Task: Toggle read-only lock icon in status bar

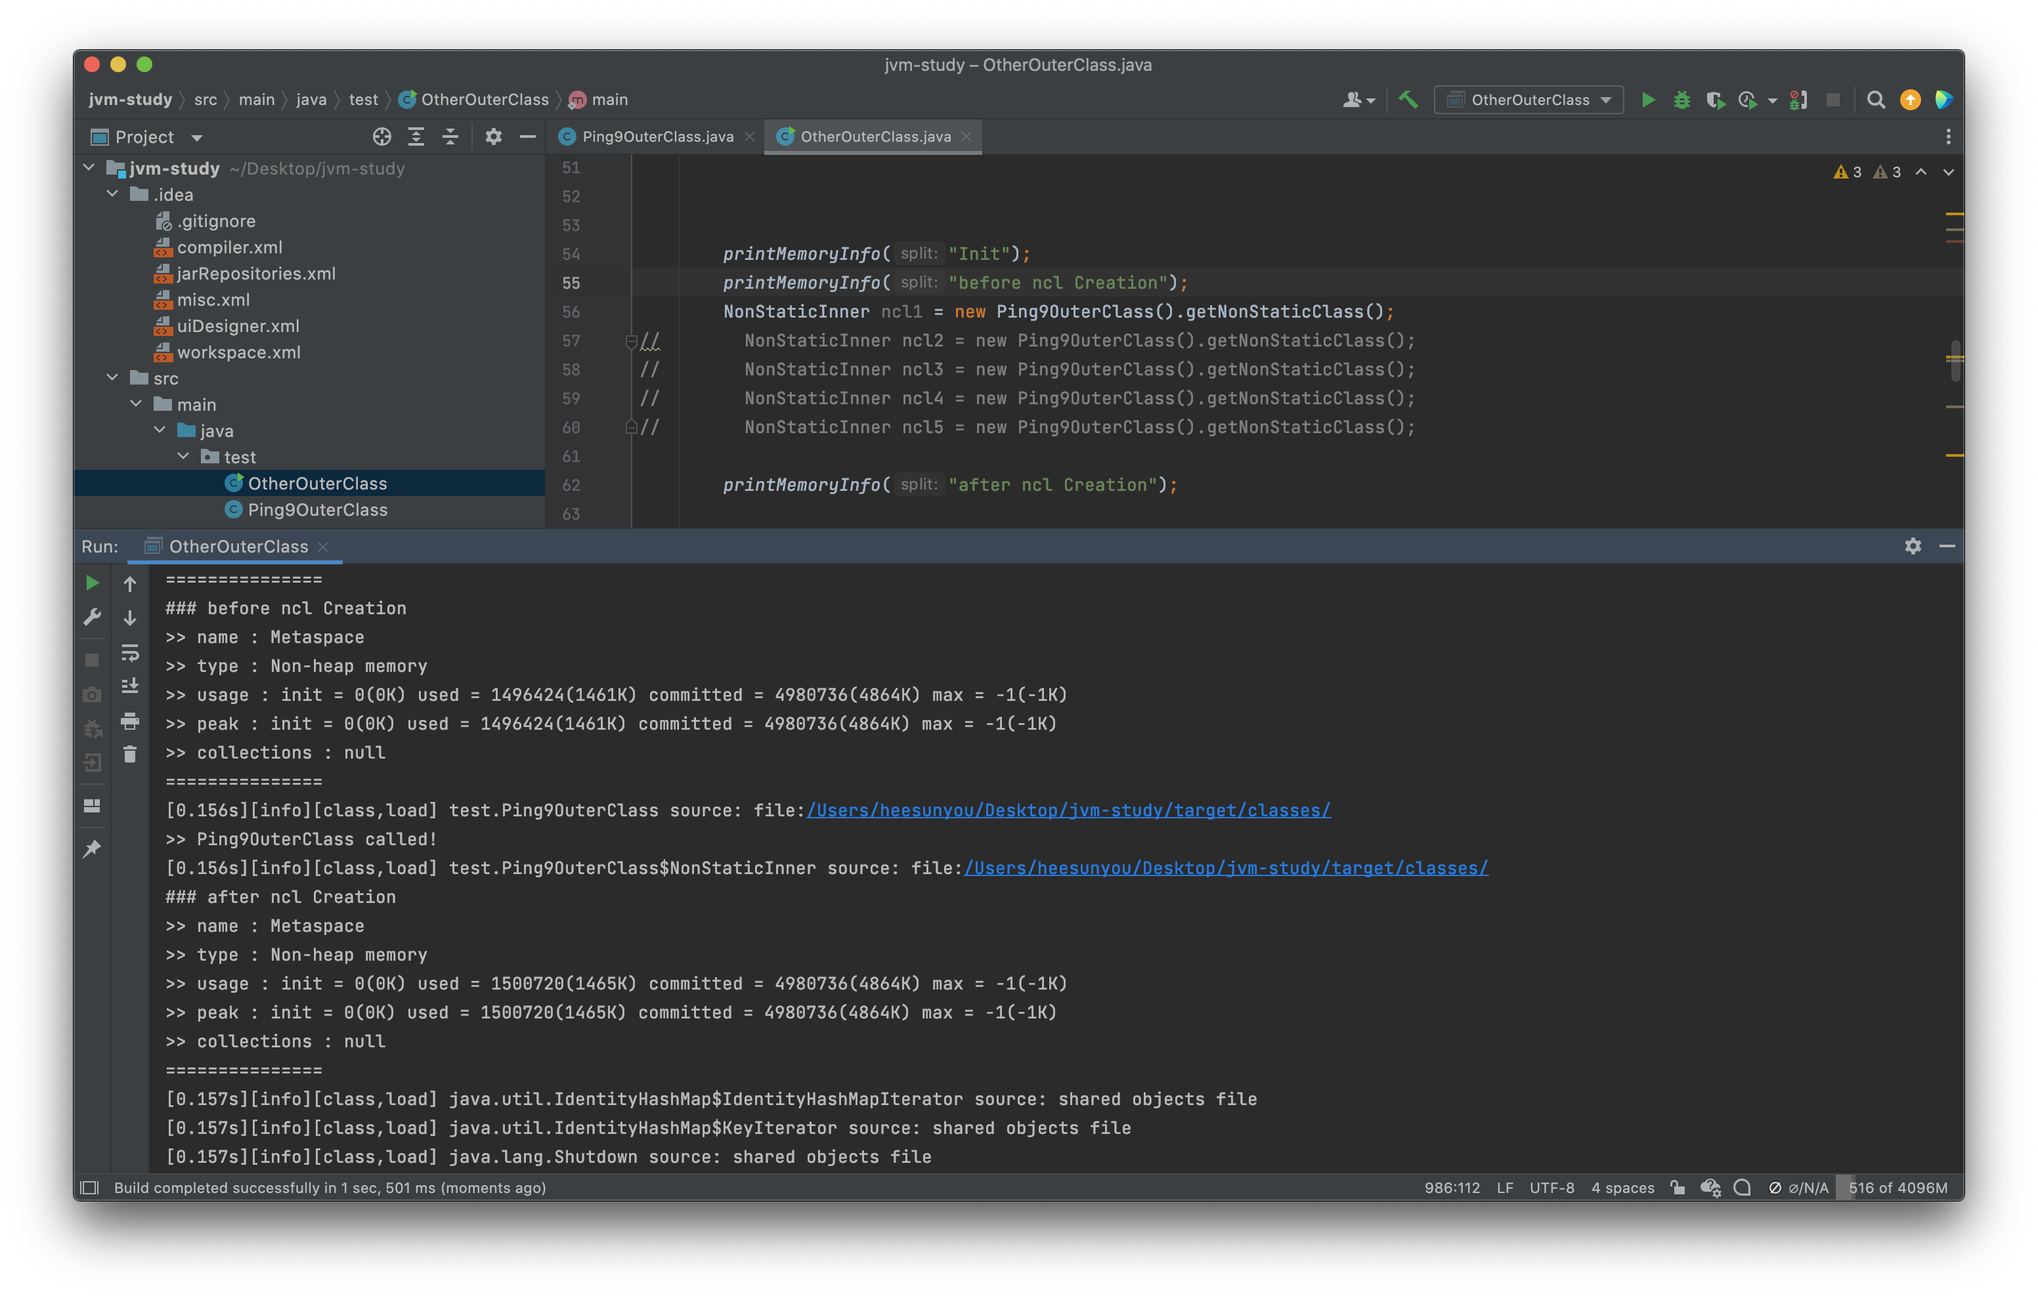Action: click(1677, 1187)
